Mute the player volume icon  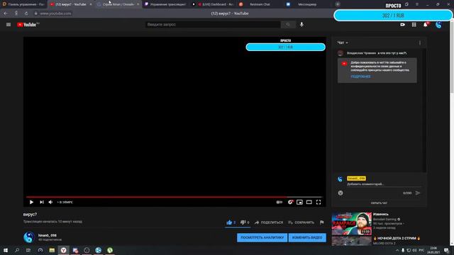50,202
